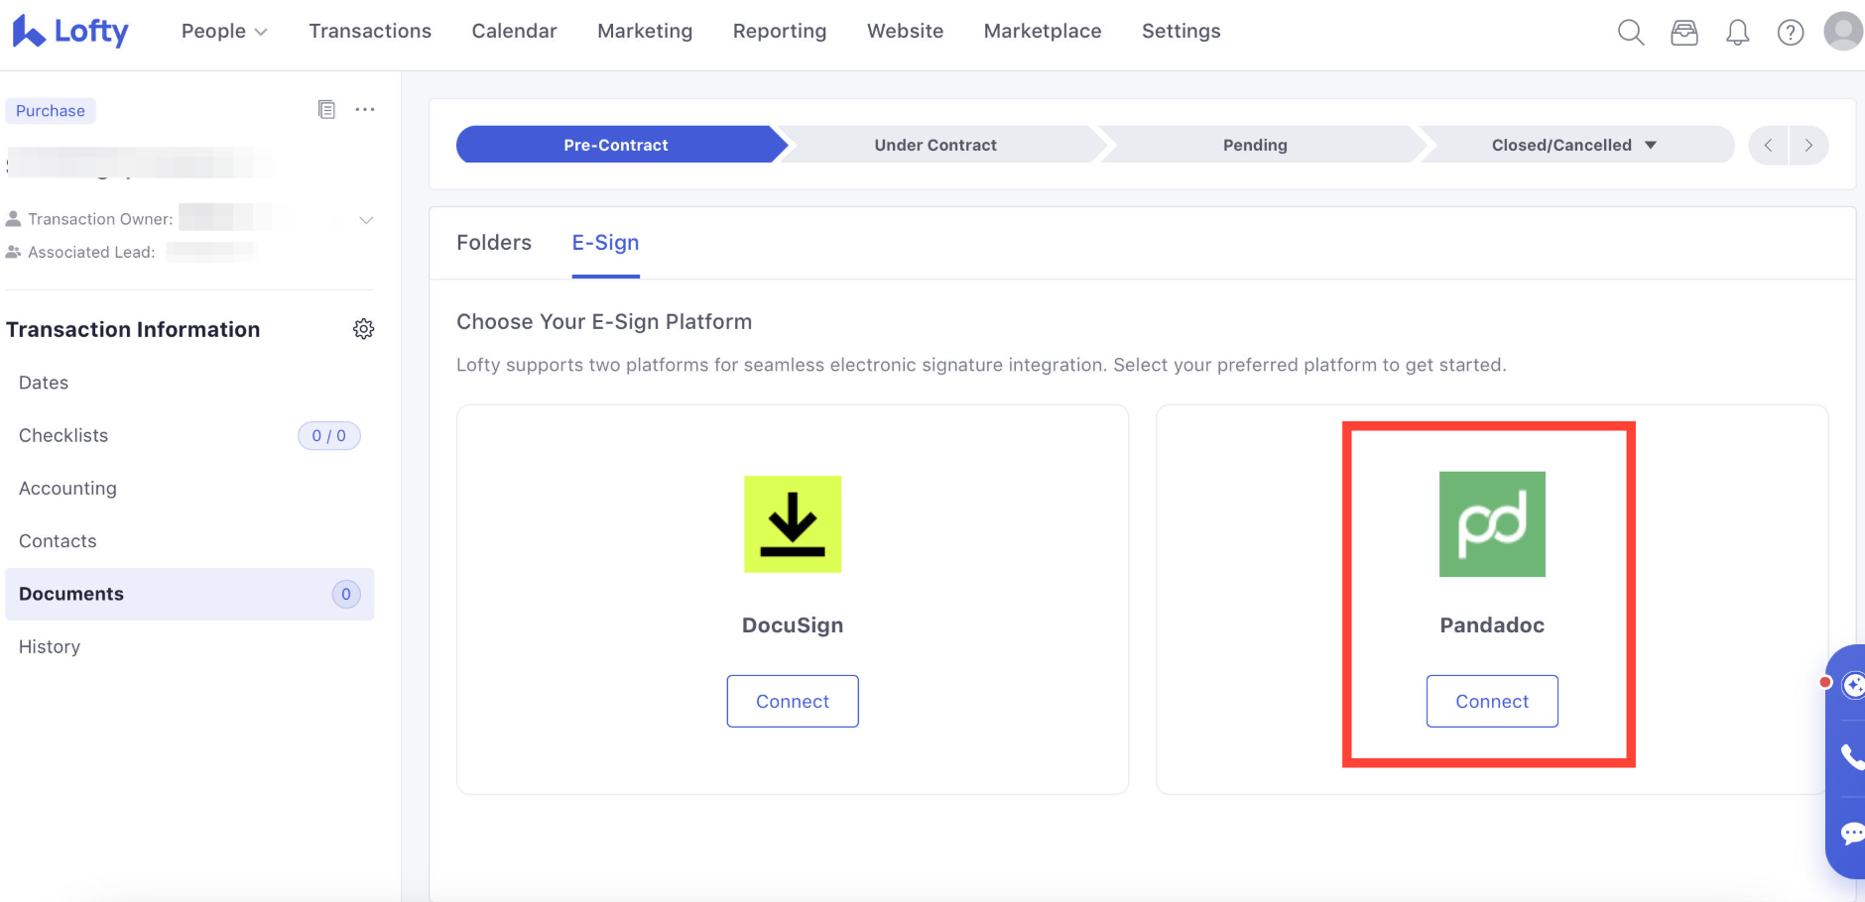Screen dimensions: 1865x902
Task: Open the search magnifier icon
Action: tap(1631, 33)
